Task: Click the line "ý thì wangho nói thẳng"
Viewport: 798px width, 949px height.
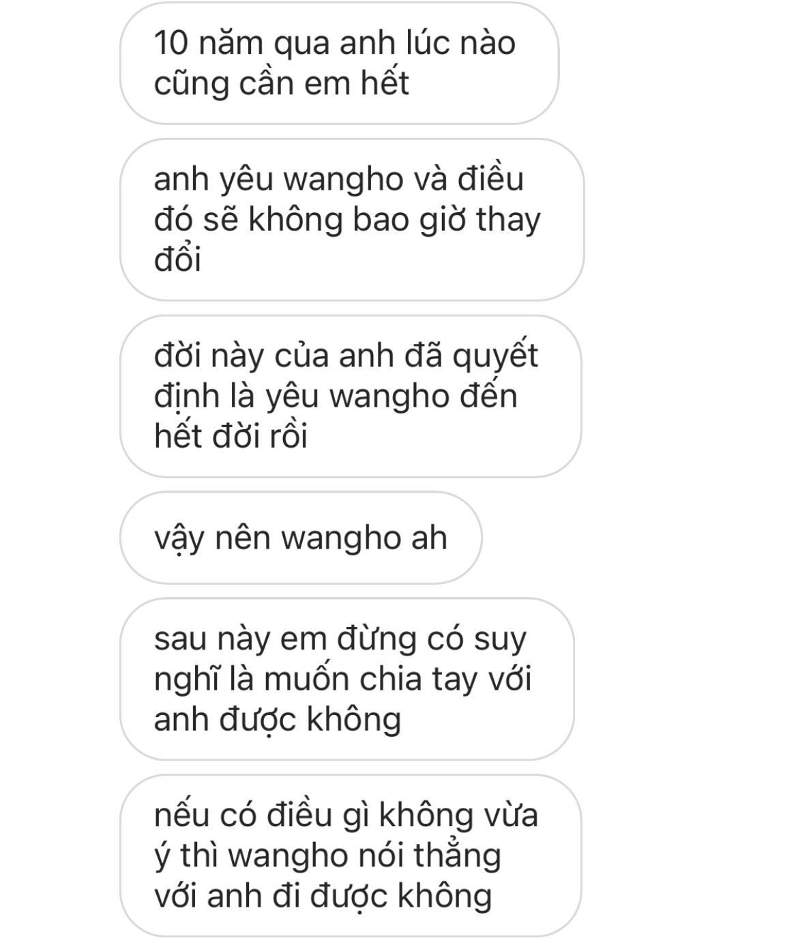Action: (327, 856)
